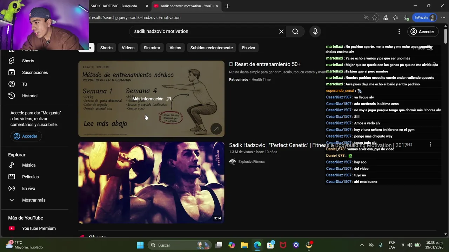The width and height of the screenshot is (449, 252).
Task: Open Microsoft Store from taskbar
Action: tap(270, 245)
